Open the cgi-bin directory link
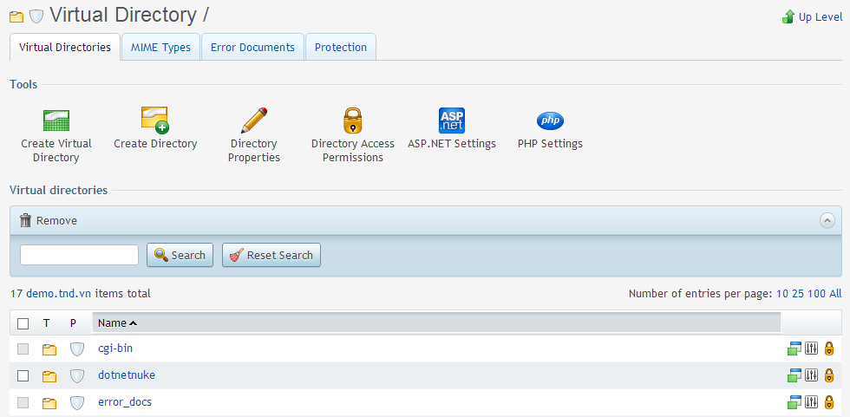 [115, 349]
